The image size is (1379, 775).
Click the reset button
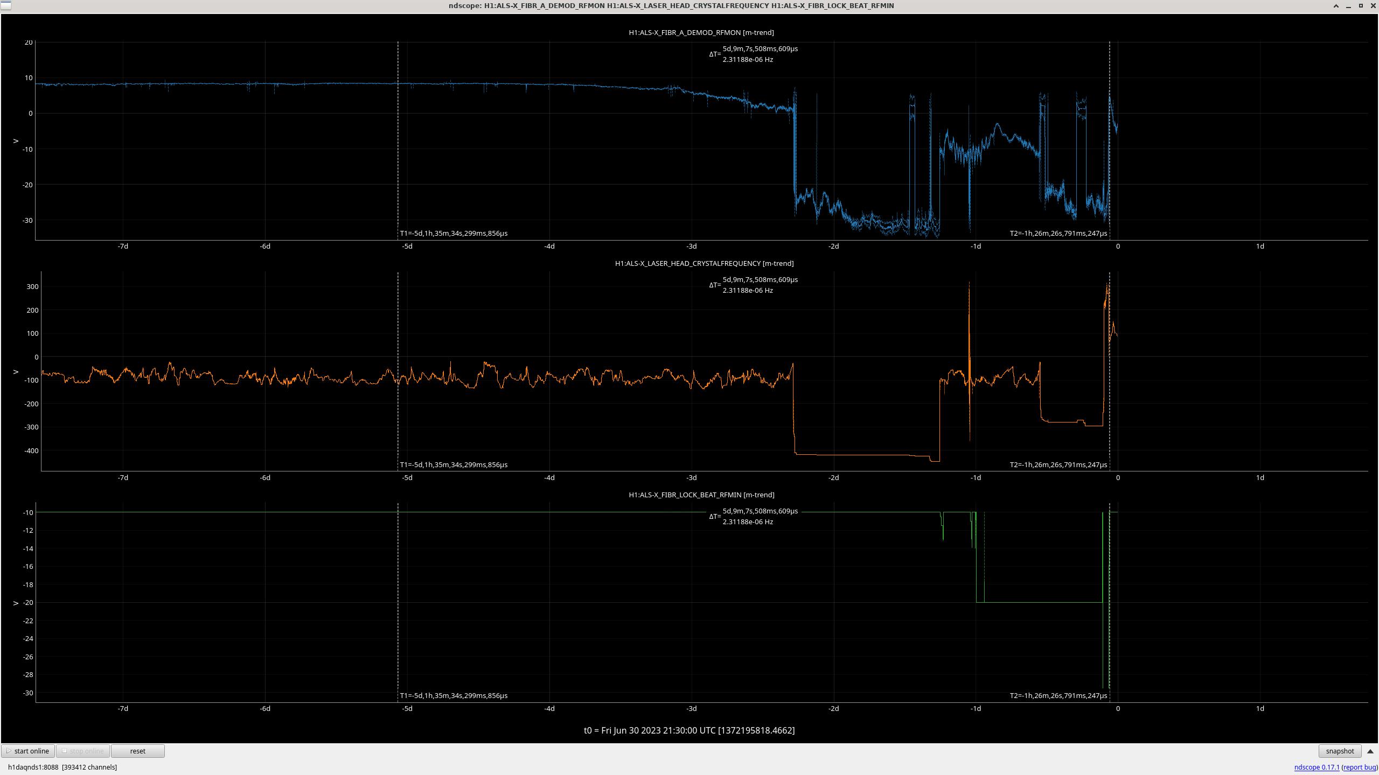pyautogui.click(x=137, y=751)
